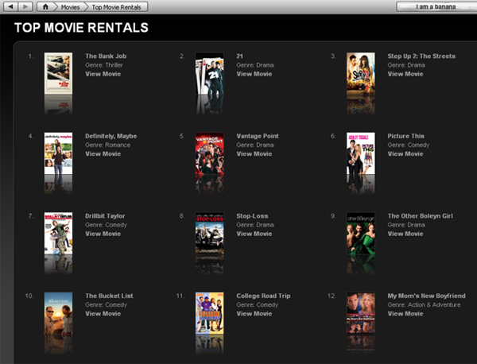This screenshot has height=364, width=477.
Task: Click Step Up 2: The Streets title
Action: 421,56
